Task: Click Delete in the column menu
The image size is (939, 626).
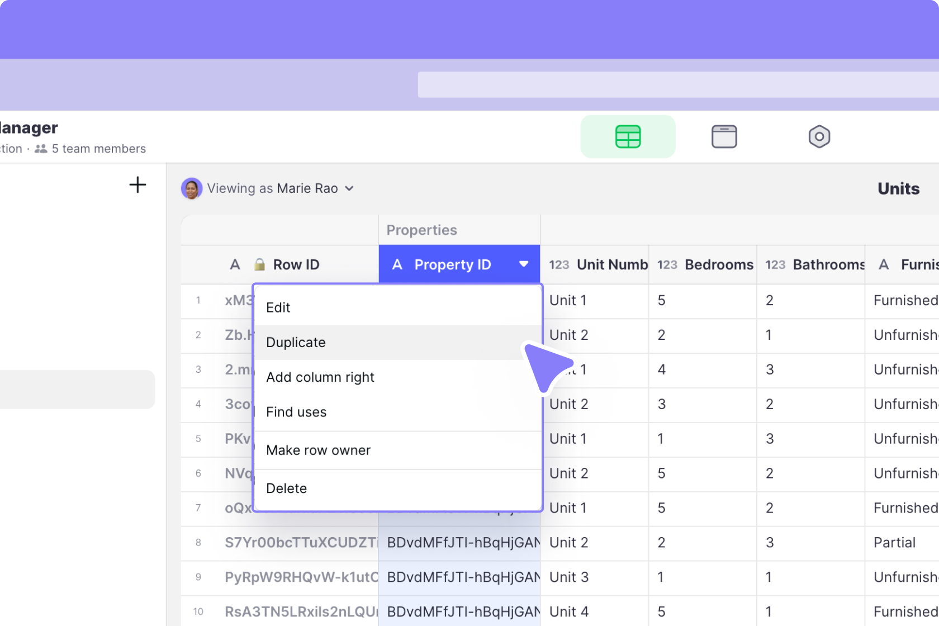Action: [x=286, y=488]
